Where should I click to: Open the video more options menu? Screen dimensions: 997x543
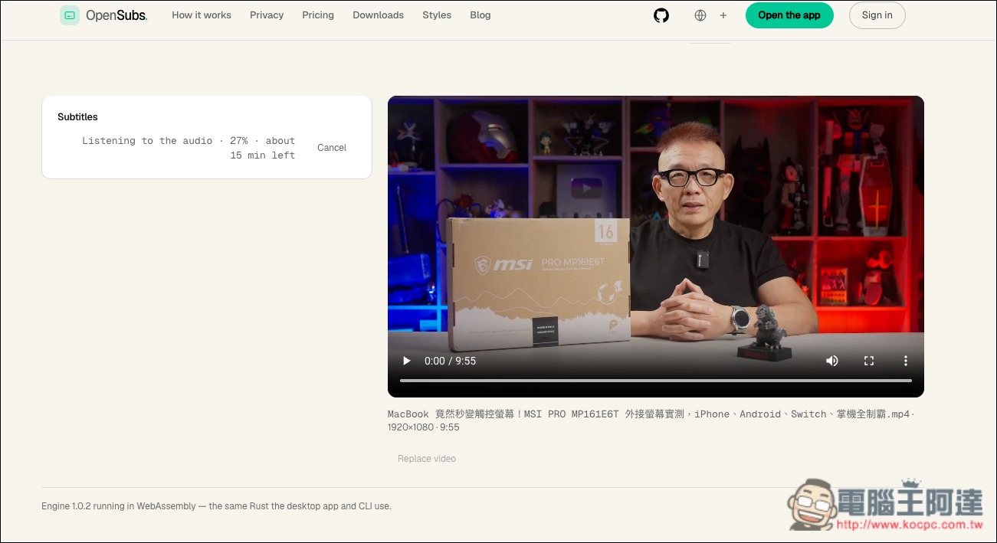(x=906, y=361)
